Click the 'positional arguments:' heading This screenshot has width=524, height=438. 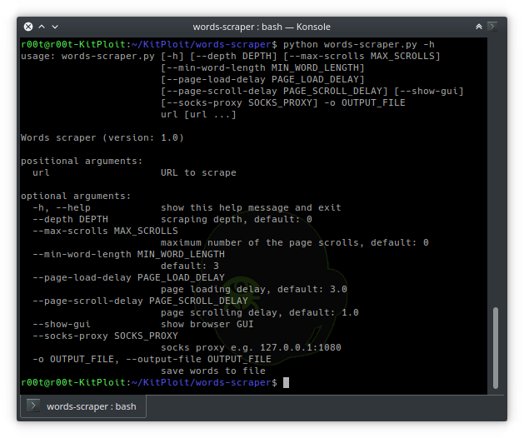(82, 161)
